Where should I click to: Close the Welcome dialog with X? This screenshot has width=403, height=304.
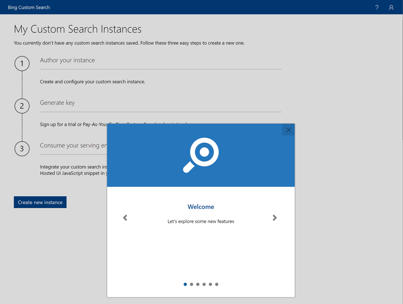tap(288, 130)
